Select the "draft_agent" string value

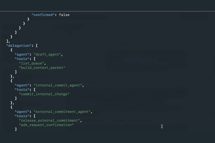click(x=47, y=55)
